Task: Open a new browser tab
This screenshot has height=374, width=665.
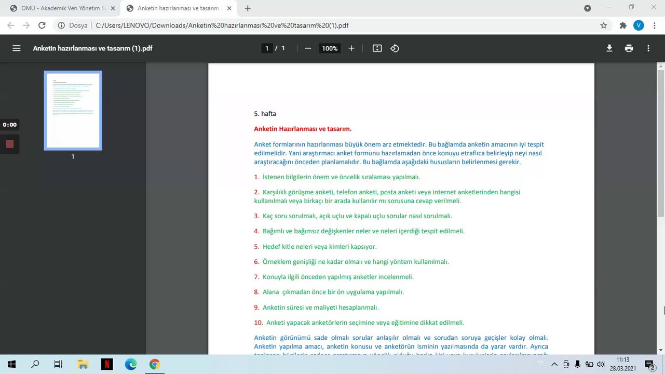Action: (248, 8)
